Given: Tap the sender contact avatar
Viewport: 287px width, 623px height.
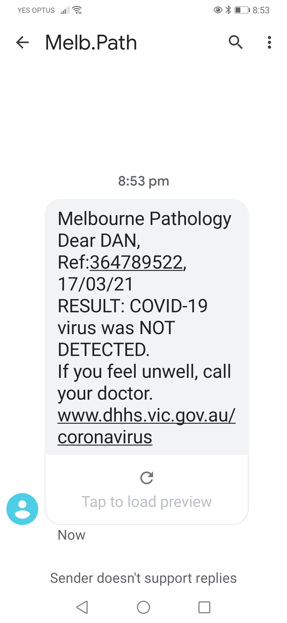Looking at the screenshot, I should [x=22, y=509].
